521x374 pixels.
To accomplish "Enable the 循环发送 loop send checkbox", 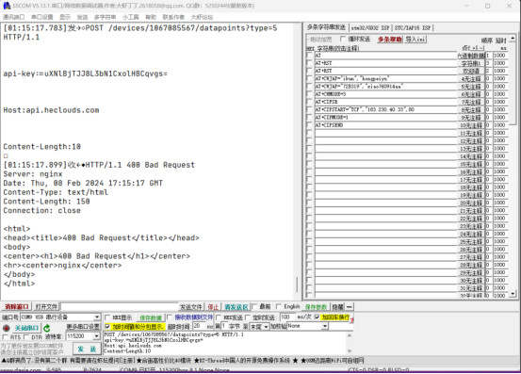I will [x=343, y=40].
